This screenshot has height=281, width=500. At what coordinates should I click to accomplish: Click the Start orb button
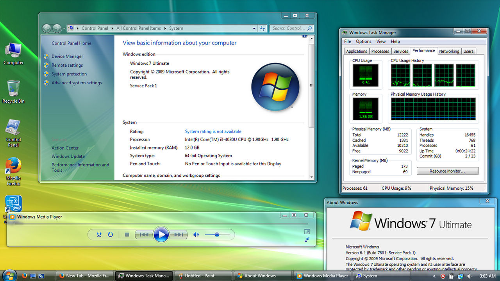coord(9,275)
